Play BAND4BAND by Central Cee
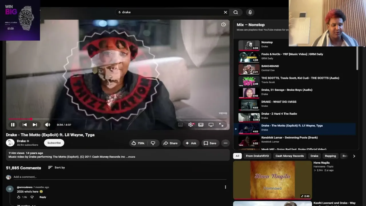 click(295, 69)
